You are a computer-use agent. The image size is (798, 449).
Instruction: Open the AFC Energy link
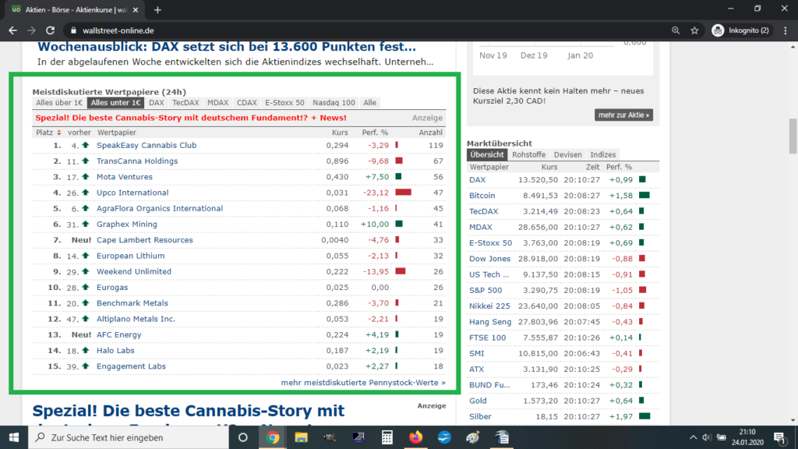coord(119,334)
